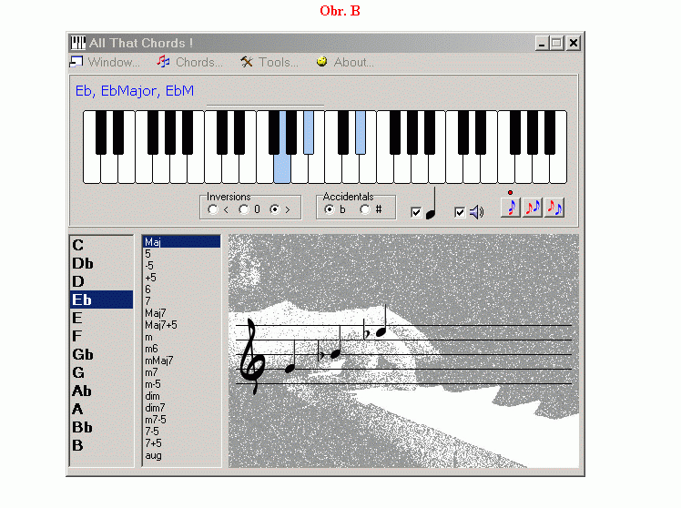This screenshot has height=508, width=681.
Task: Choose the 7-5 chord type
Action: coord(181,432)
